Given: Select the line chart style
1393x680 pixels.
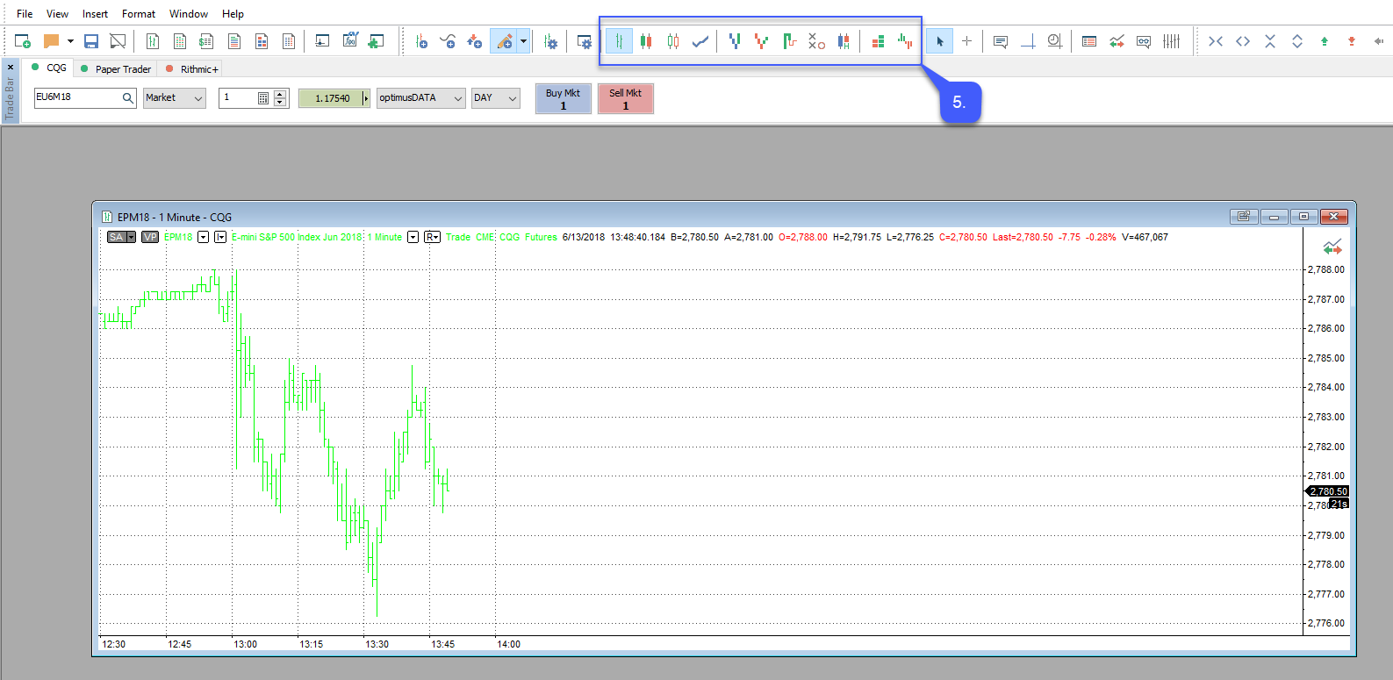Looking at the screenshot, I should (700, 41).
